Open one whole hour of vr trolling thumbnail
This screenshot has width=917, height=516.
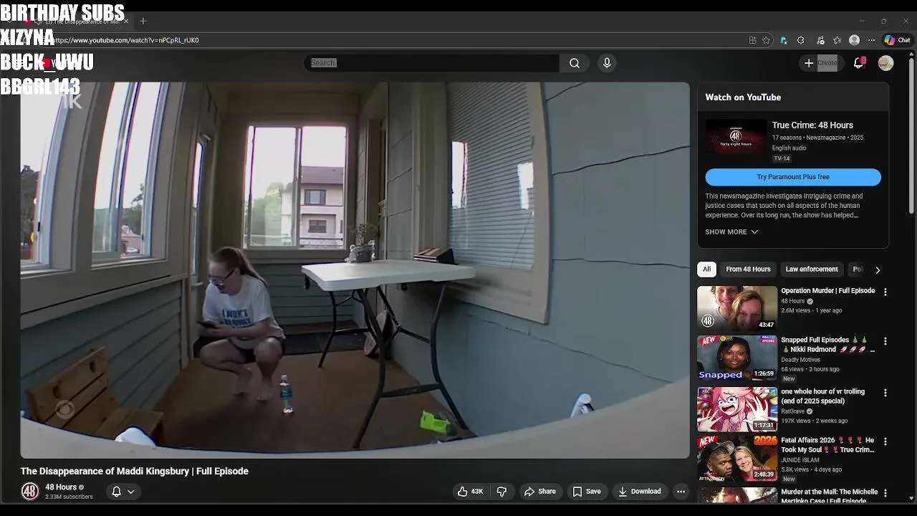click(x=737, y=409)
